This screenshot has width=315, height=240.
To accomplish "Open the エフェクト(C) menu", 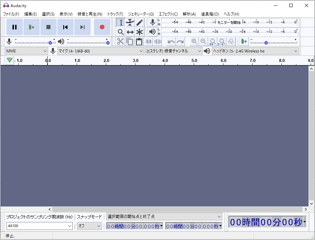I will point(168,14).
